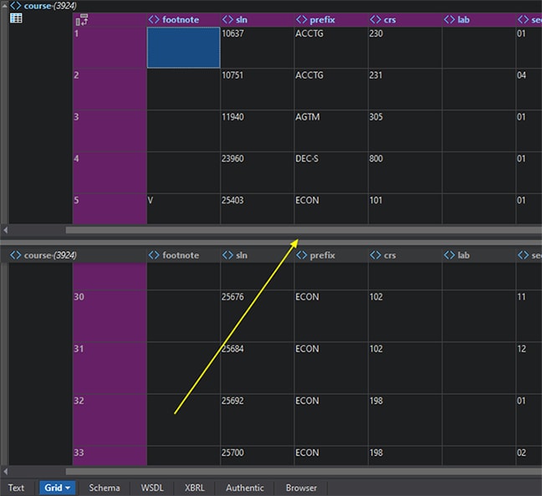Select the footnote column header in top pane
This screenshot has height=496, width=542.
[x=181, y=19]
